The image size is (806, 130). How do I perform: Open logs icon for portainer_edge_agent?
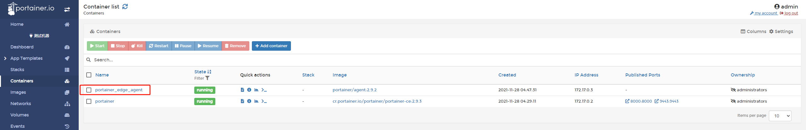pos(242,90)
